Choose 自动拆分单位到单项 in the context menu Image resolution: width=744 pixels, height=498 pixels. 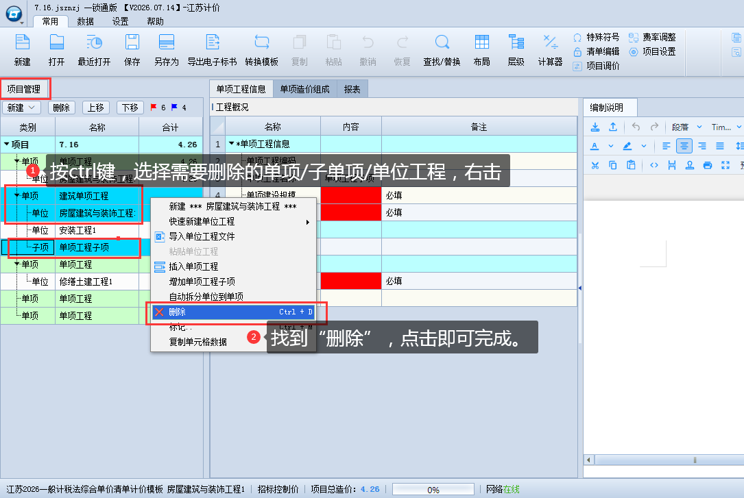click(x=233, y=297)
